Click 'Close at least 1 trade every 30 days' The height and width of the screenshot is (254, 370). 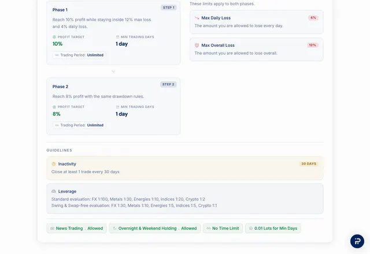(86, 172)
